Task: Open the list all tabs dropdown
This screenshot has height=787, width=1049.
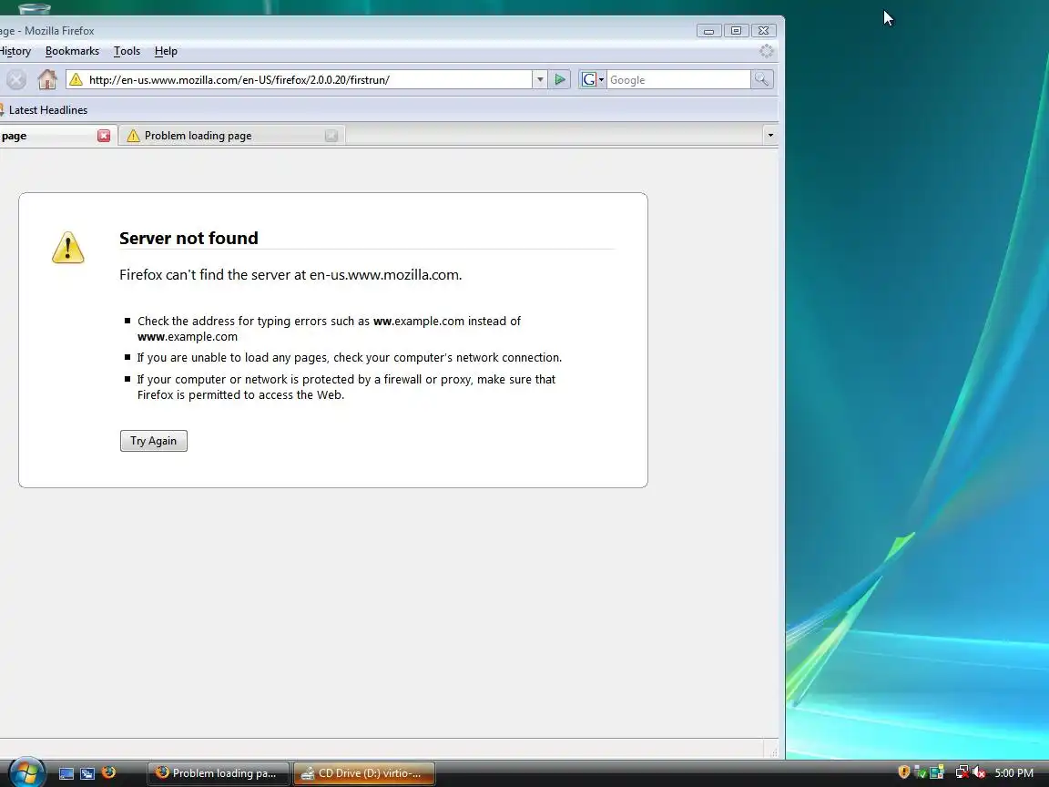Action: 770,135
